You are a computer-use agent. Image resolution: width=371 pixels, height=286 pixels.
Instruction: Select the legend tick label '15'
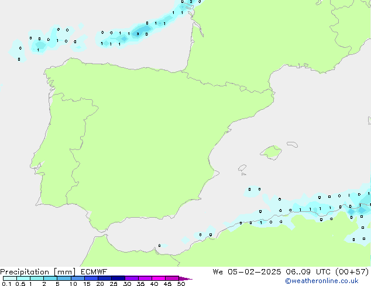87,284
